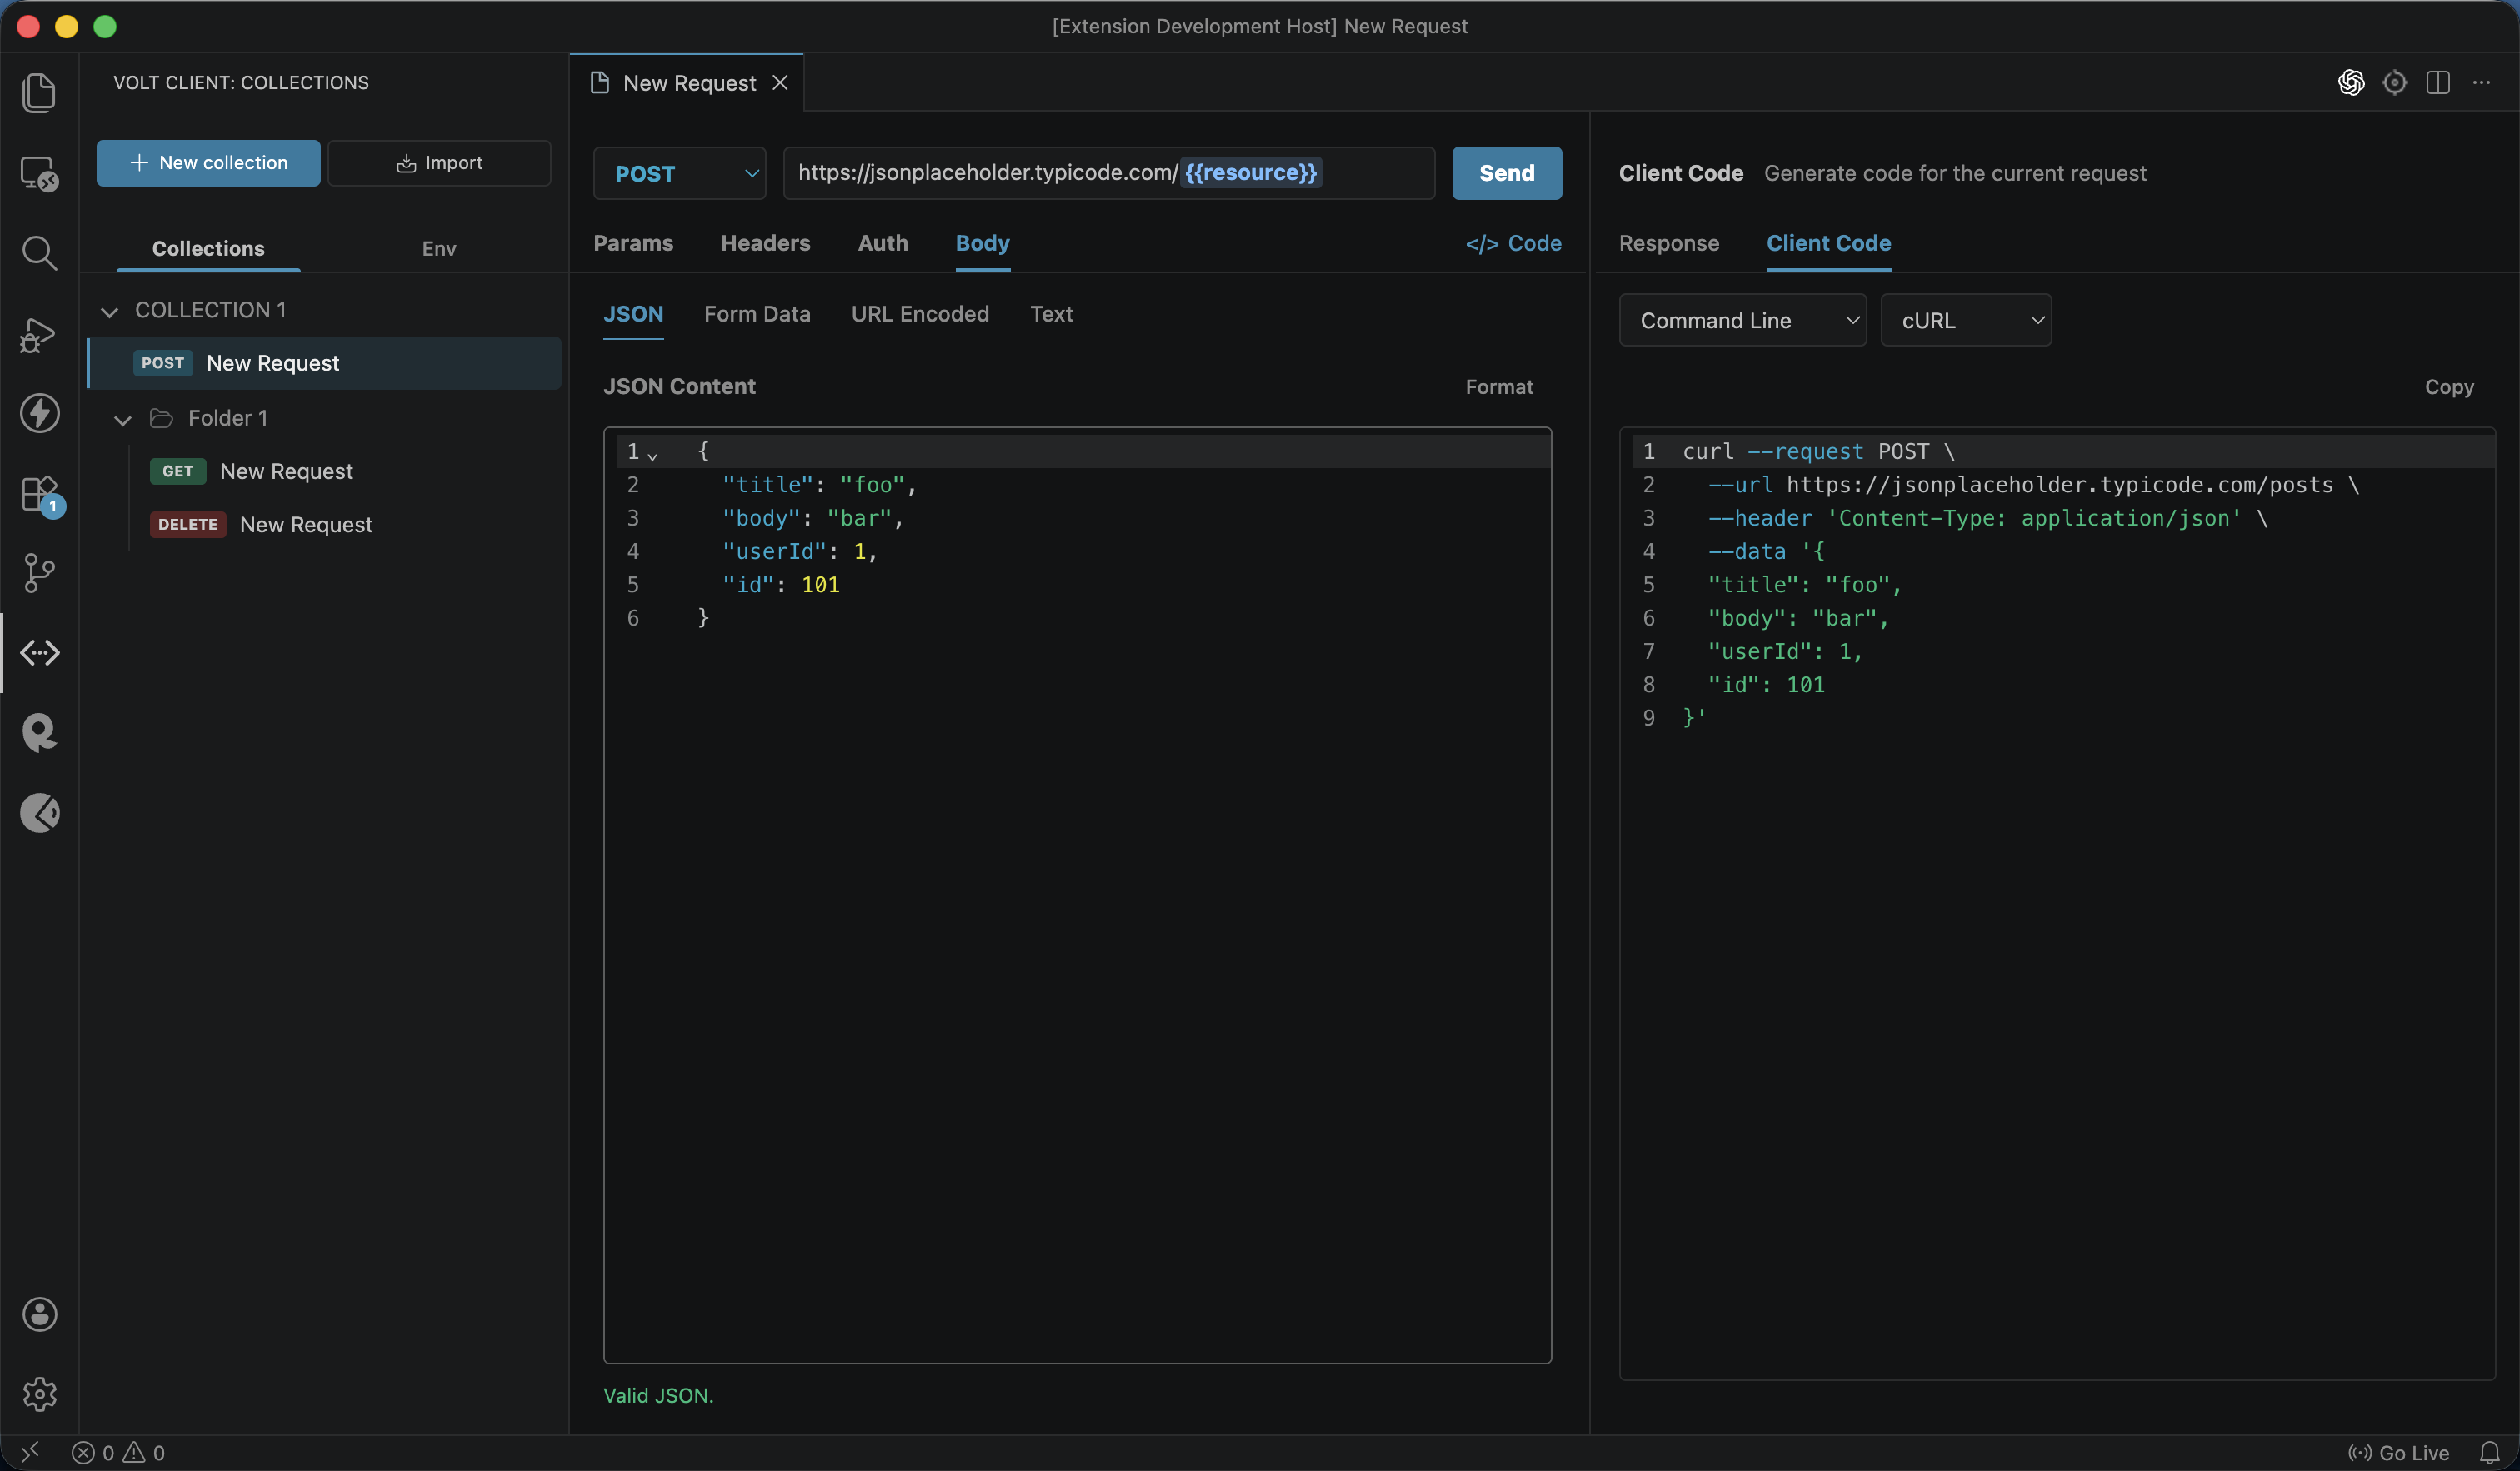This screenshot has height=1471, width=2520.
Task: Click the {{resource}} variable in URL
Action: coord(1250,172)
